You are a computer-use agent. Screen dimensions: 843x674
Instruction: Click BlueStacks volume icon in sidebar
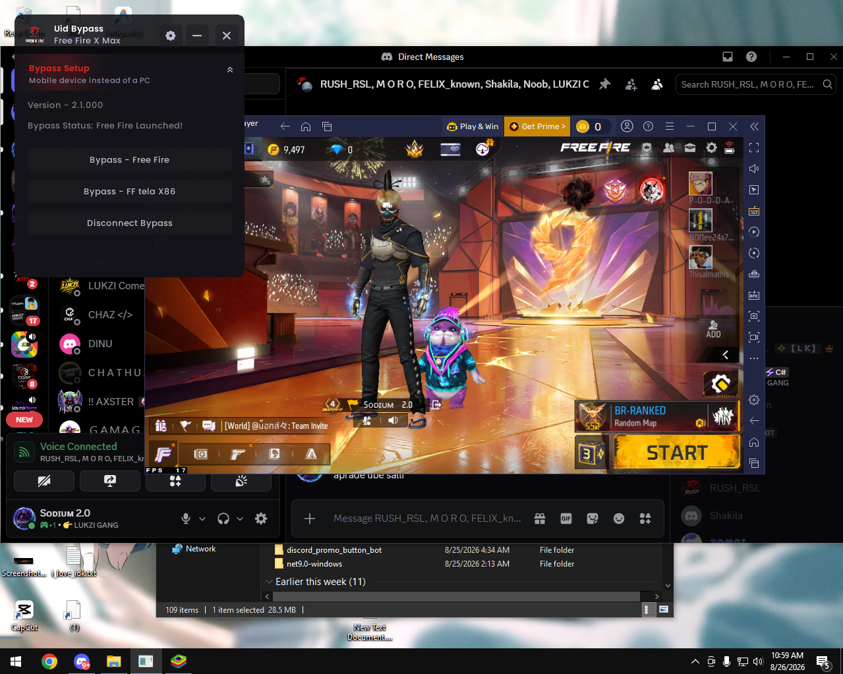coord(754,169)
